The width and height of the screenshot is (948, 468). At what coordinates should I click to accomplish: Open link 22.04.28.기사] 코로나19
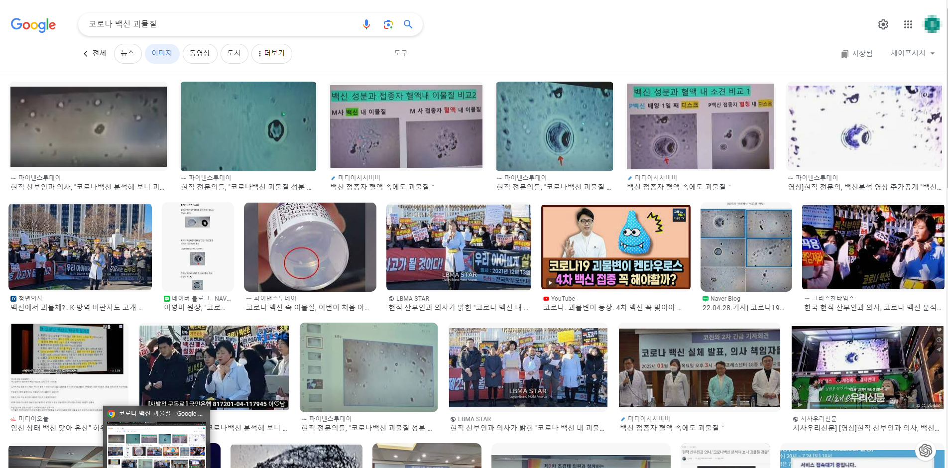click(743, 307)
